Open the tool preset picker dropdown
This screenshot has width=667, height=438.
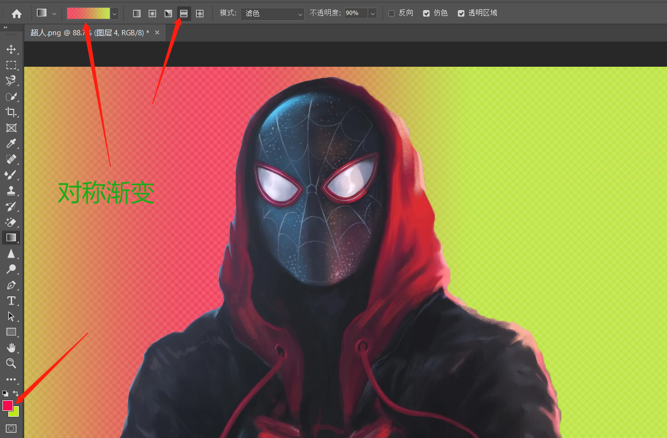coord(55,14)
